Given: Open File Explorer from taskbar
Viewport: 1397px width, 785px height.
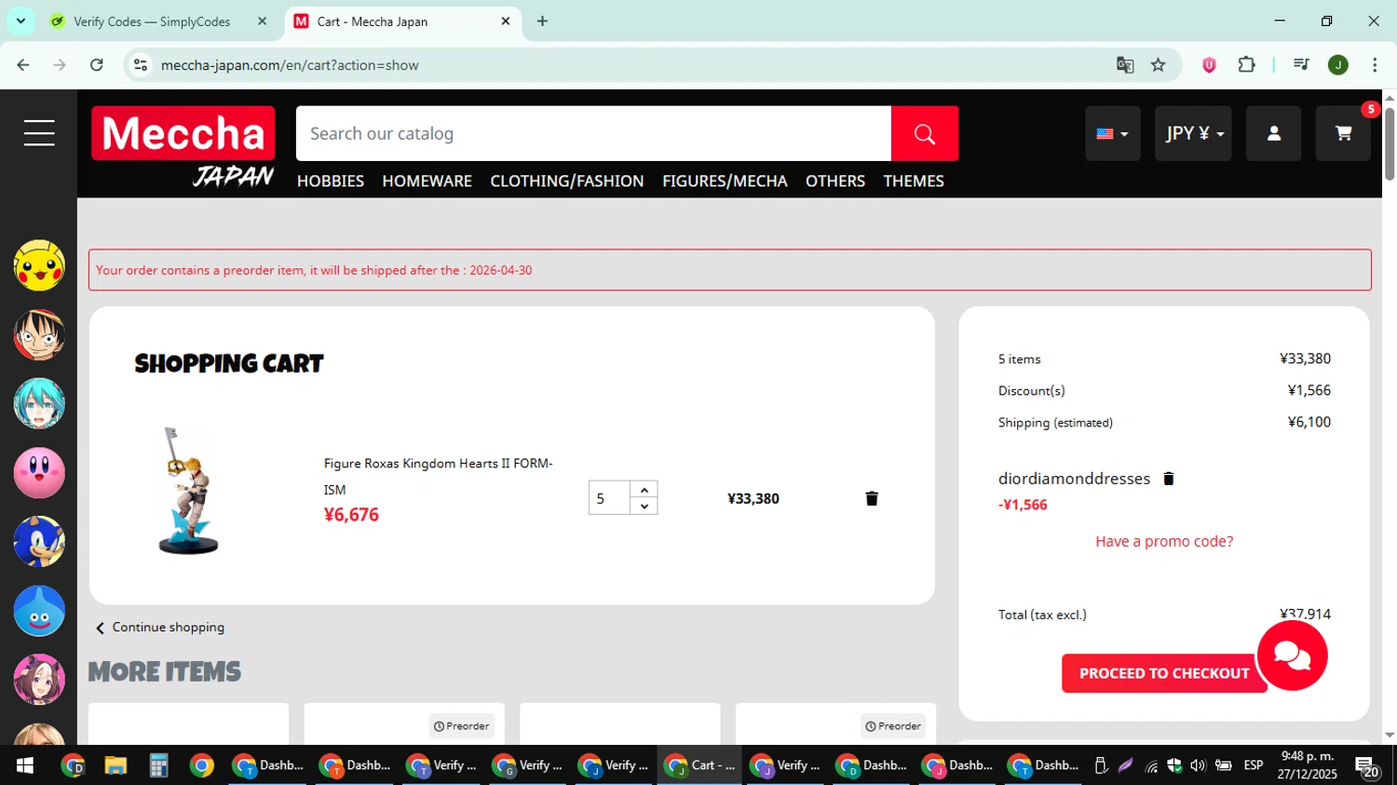Looking at the screenshot, I should click(x=115, y=765).
